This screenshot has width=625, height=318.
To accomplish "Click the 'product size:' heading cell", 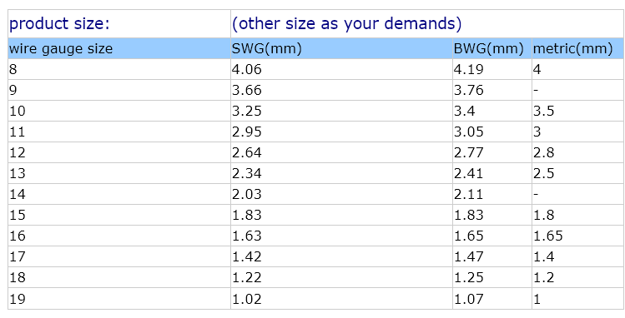I will 119,24.
